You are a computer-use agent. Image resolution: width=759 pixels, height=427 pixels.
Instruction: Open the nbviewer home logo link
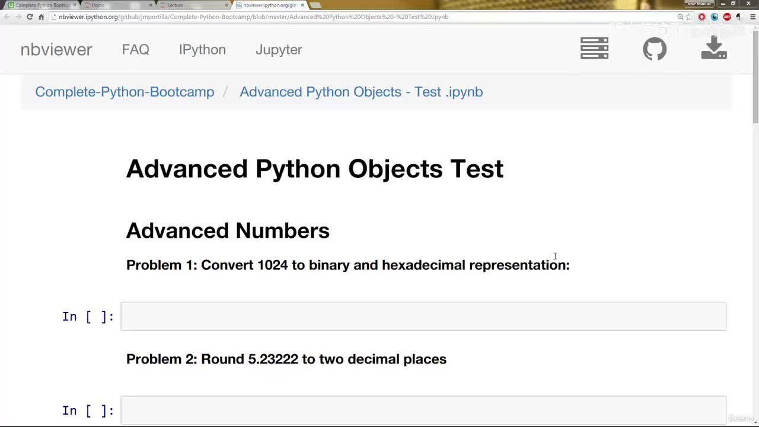pyautogui.click(x=56, y=49)
